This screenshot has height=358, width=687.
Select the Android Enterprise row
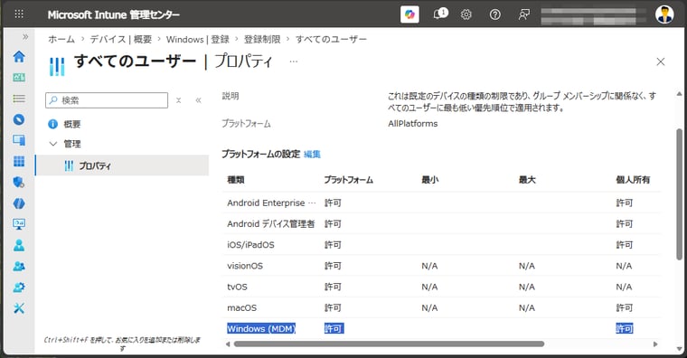tap(441, 203)
